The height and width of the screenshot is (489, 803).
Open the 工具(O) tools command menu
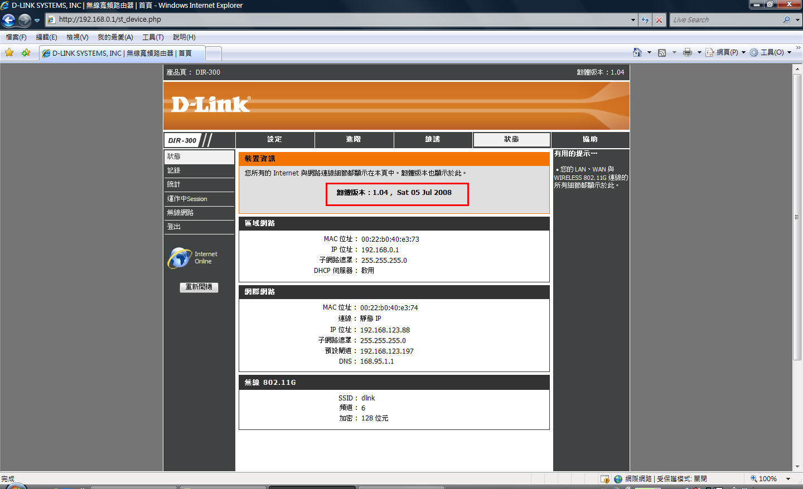(771, 52)
